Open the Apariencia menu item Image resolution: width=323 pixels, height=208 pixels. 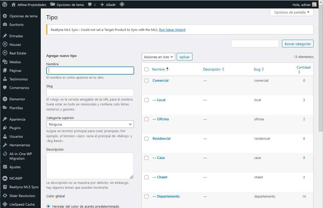pos(17,119)
